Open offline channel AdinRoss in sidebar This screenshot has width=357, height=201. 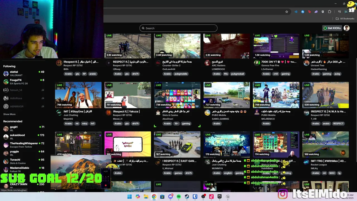point(23,98)
